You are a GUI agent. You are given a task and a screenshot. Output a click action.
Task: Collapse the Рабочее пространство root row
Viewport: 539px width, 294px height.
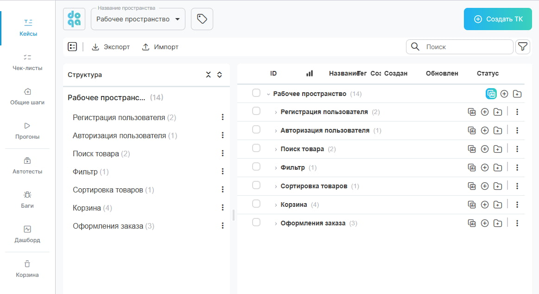[x=268, y=93]
